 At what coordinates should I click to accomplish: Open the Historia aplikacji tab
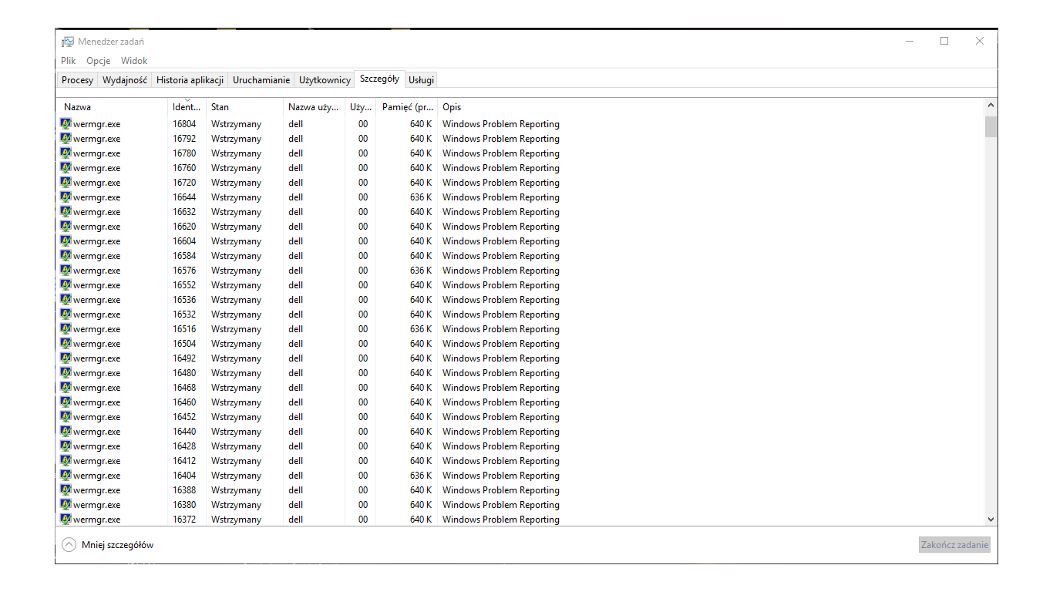coord(190,80)
